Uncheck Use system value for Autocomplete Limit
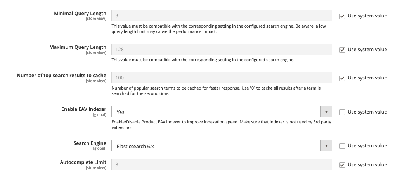The height and width of the screenshot is (176, 402). [x=342, y=165]
